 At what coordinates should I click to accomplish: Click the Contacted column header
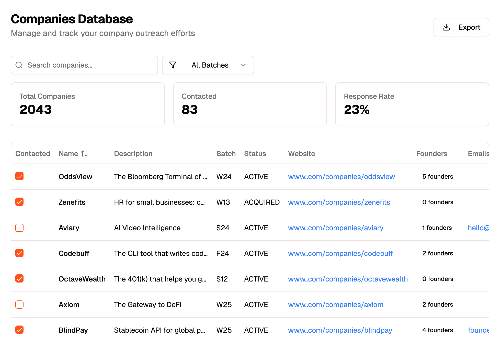tap(33, 154)
